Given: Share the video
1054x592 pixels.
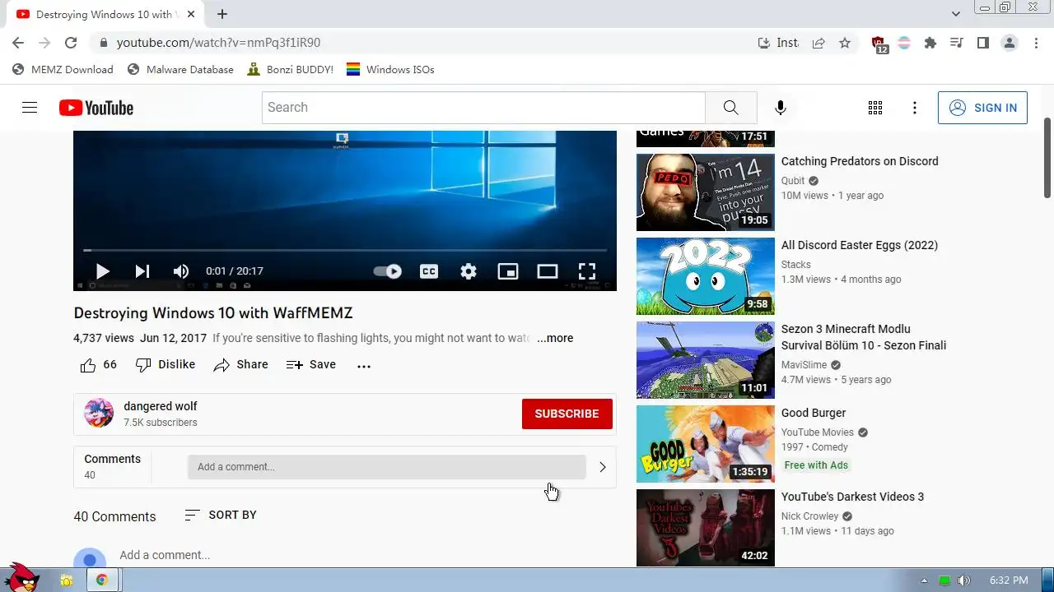Looking at the screenshot, I should point(240,365).
